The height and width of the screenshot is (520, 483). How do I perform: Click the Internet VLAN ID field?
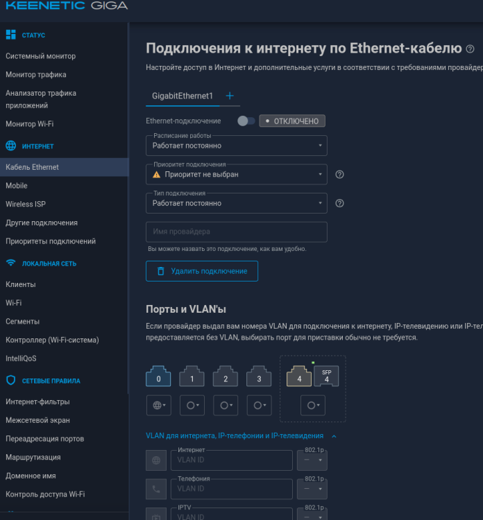(x=231, y=460)
